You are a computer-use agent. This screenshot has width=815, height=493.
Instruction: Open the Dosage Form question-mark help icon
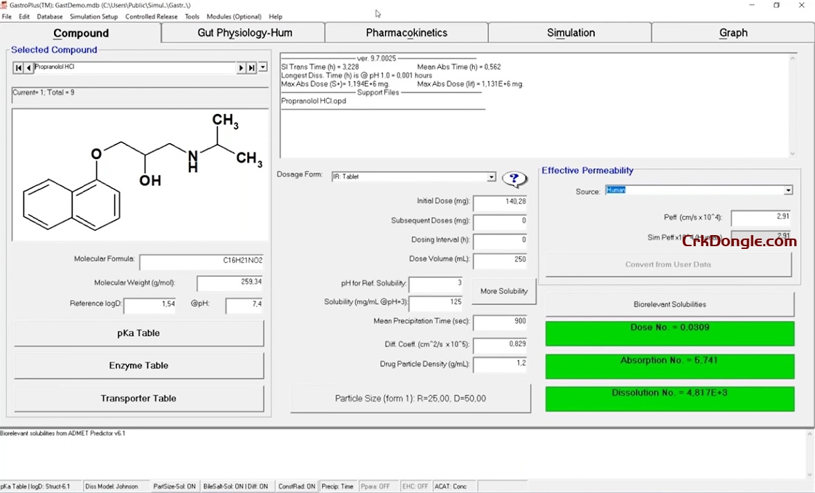click(x=514, y=178)
